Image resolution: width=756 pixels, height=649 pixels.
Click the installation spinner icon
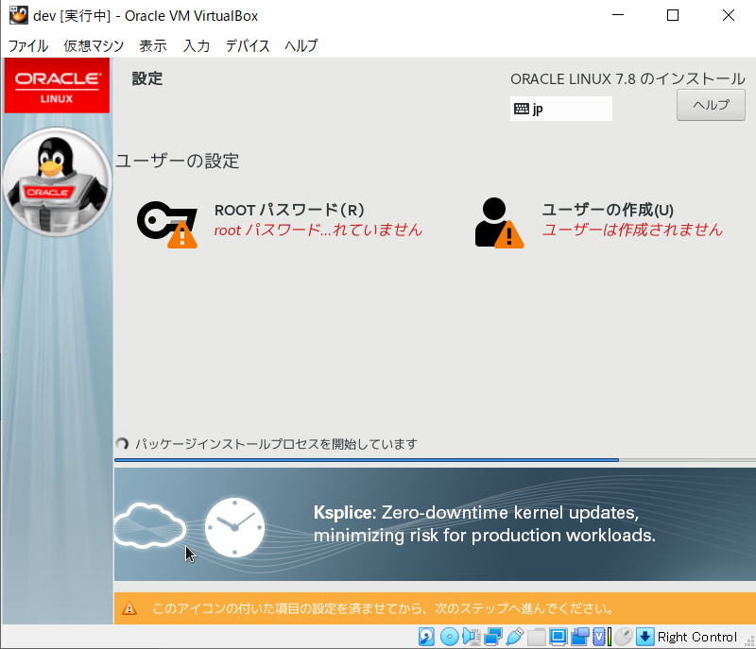click(122, 444)
